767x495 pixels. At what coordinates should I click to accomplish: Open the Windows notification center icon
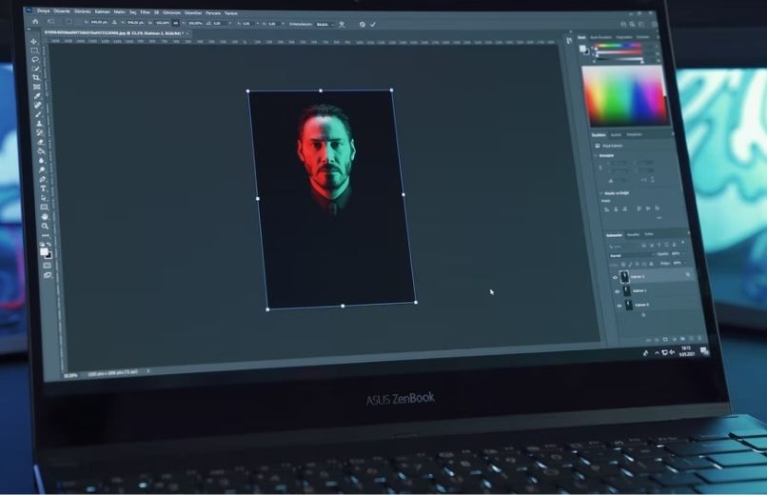coord(703,350)
